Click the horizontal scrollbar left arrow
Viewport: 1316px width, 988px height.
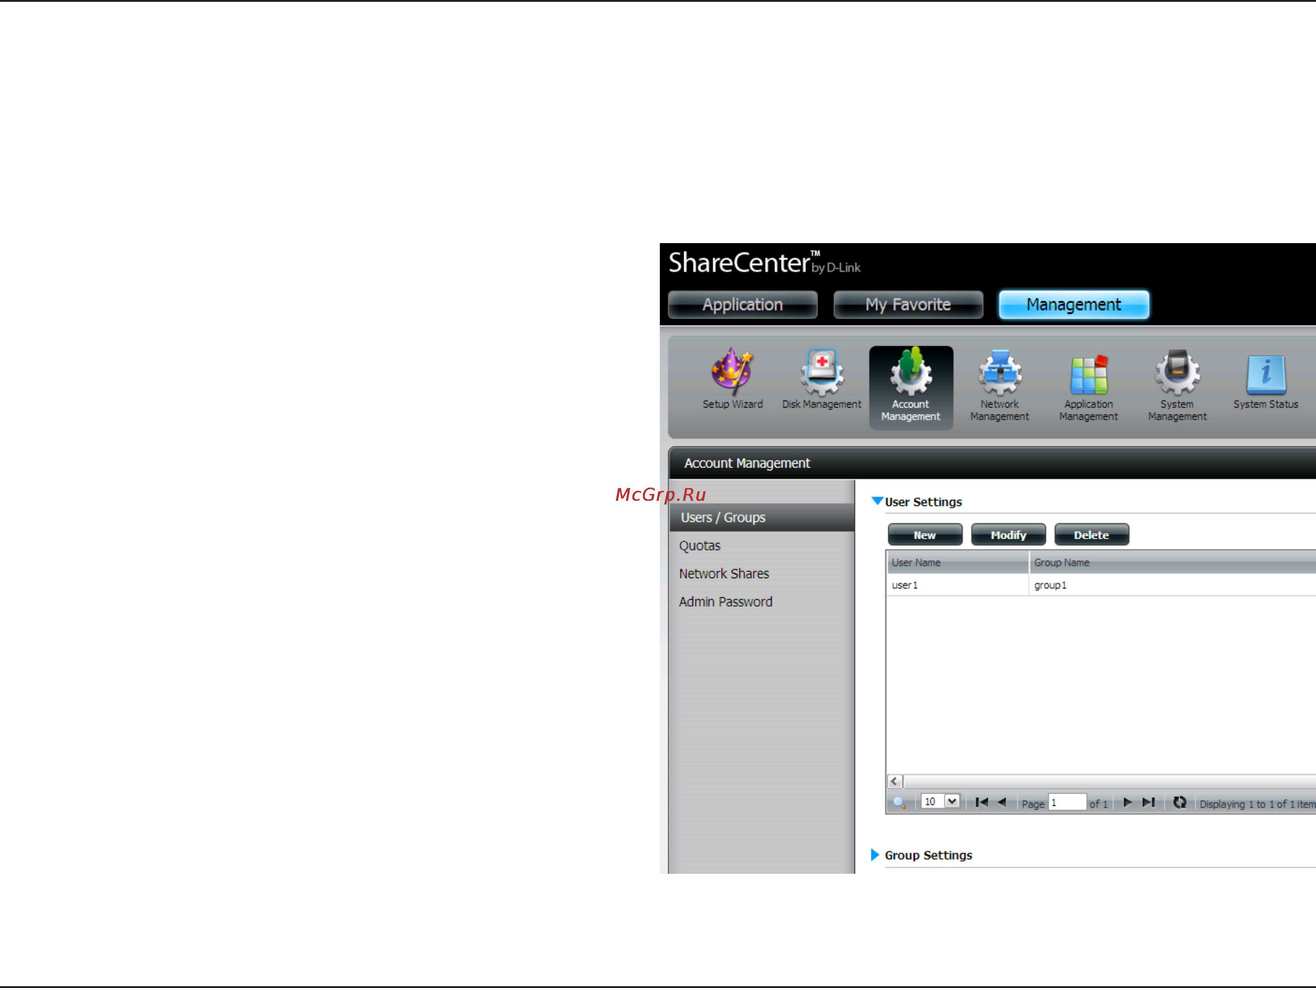tap(894, 781)
